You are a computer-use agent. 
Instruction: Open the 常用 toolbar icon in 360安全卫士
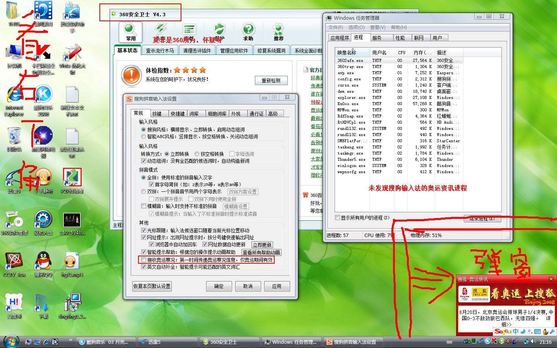click(x=130, y=32)
